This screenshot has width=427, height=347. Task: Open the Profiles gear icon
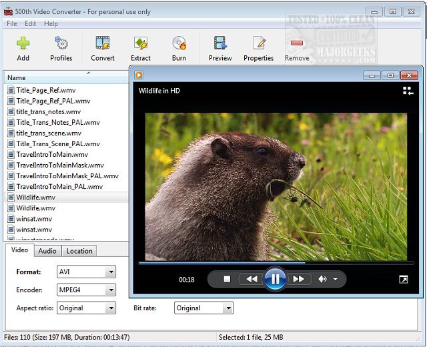[x=61, y=44]
